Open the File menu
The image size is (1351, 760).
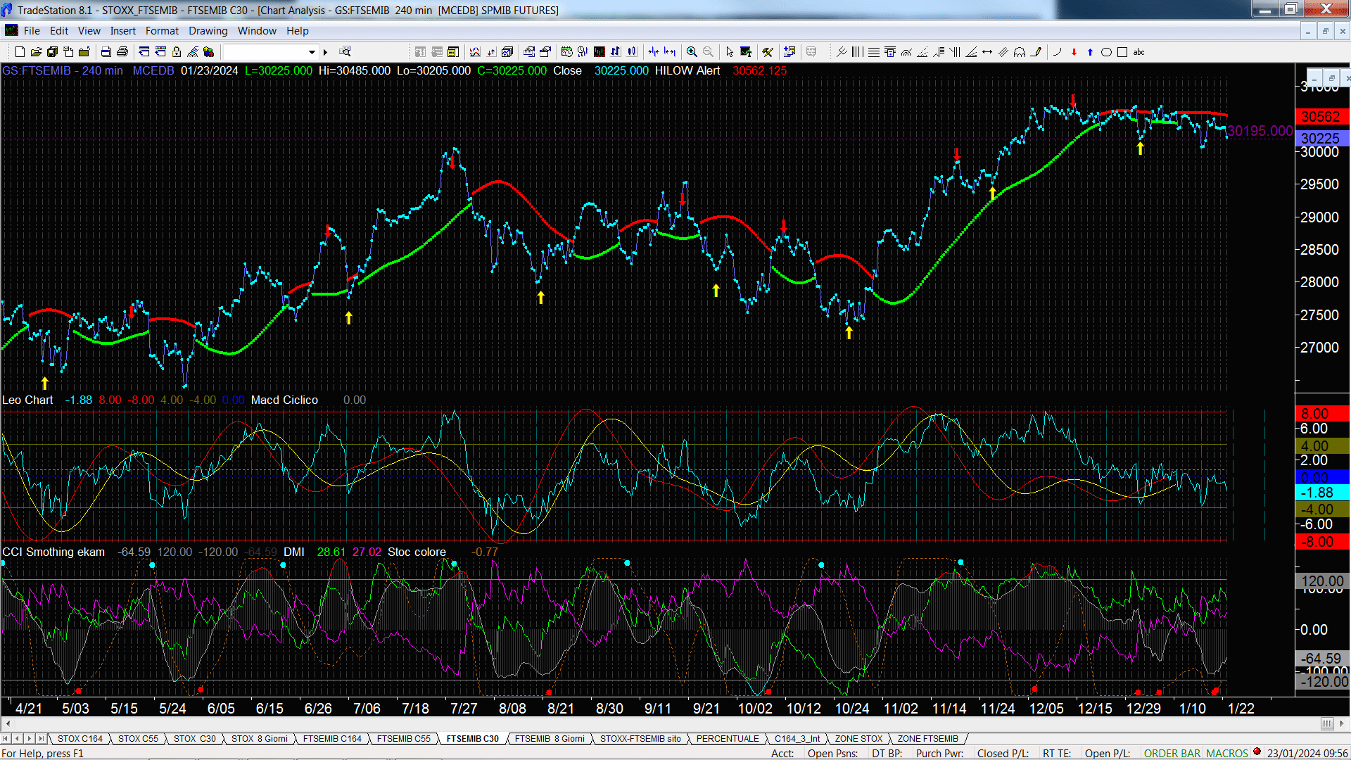[32, 31]
